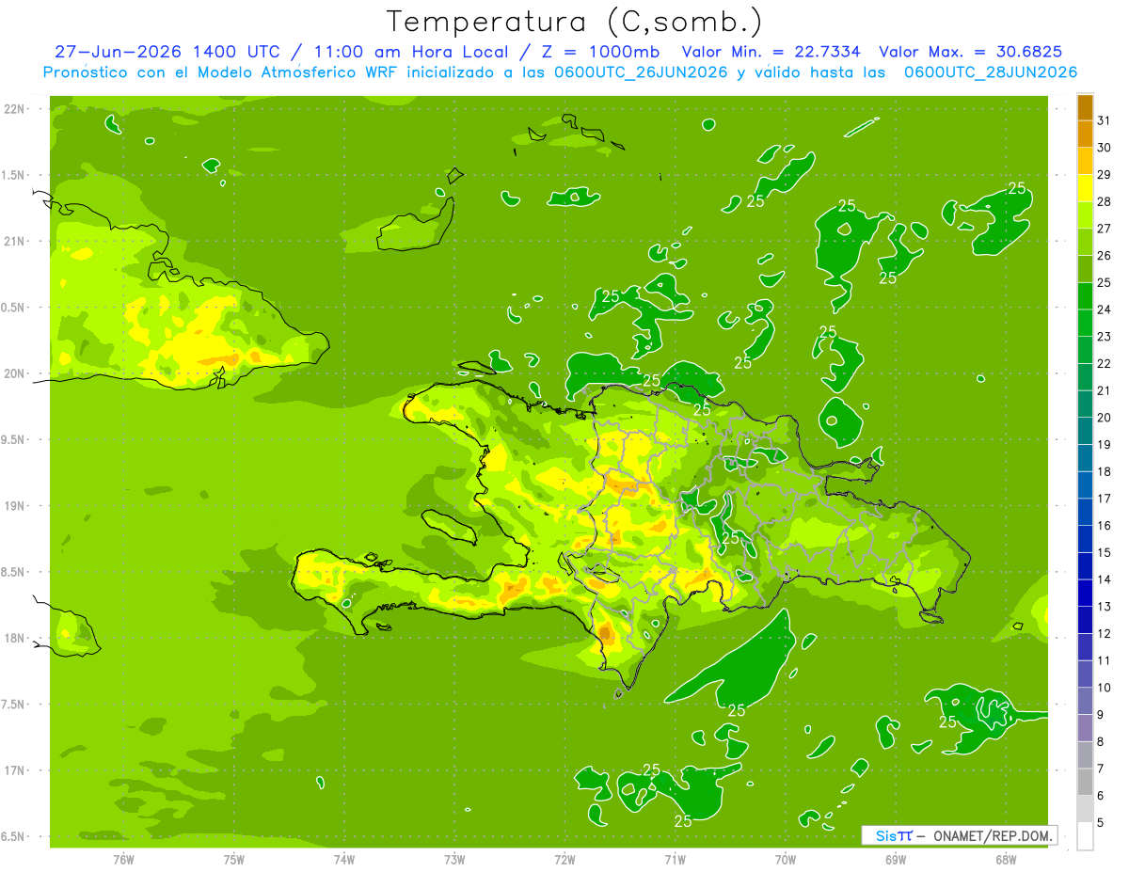Click the '19N' latitude axis label

coord(16,505)
